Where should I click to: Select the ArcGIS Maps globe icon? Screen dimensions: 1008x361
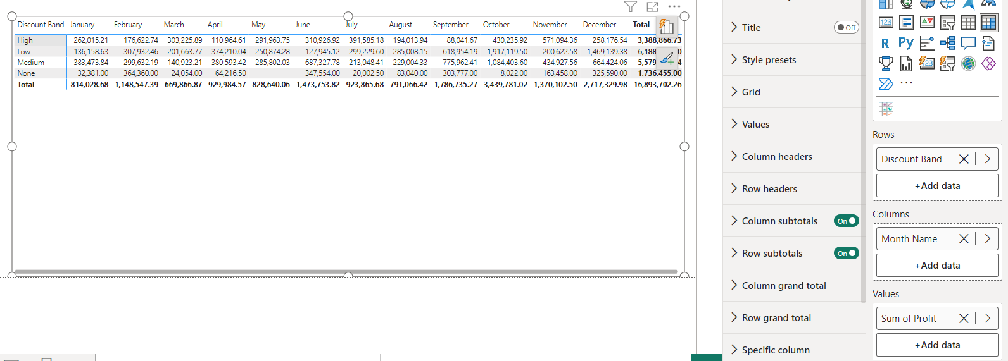[x=968, y=63]
